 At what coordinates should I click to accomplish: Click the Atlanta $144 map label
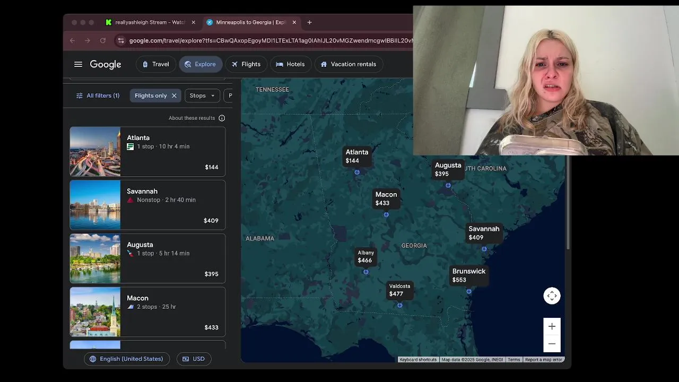pos(356,156)
